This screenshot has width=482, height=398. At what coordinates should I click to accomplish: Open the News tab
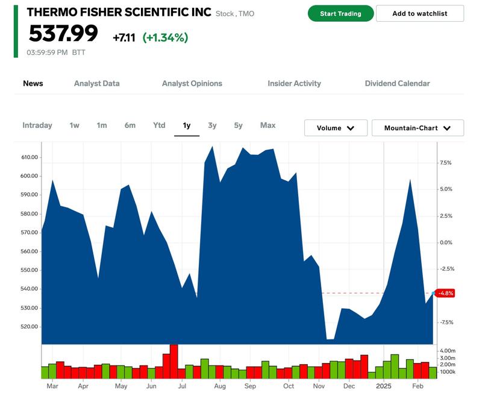coord(33,84)
